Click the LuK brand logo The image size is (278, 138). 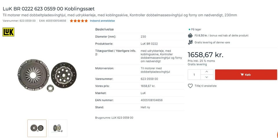[x=8, y=32]
